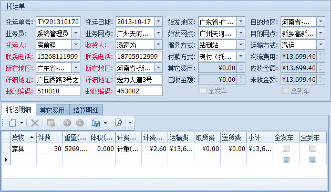This screenshot has width=331, height=192.
Task: Click the toolbar drag grip handle
Action: click(x=3, y=123)
